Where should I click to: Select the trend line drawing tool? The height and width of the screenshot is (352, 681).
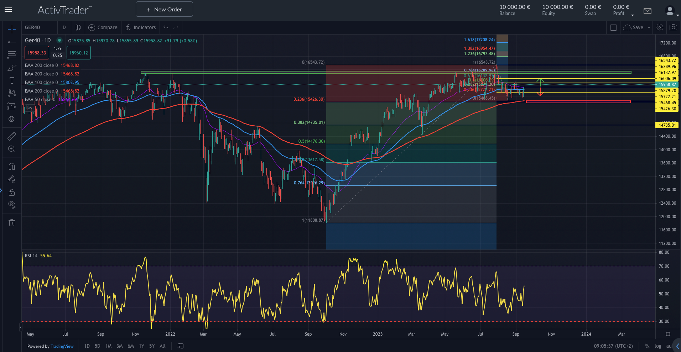coord(11,42)
